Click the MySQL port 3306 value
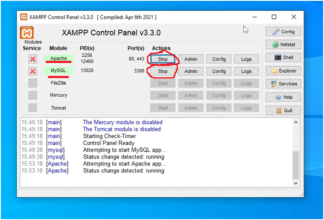 (139, 71)
